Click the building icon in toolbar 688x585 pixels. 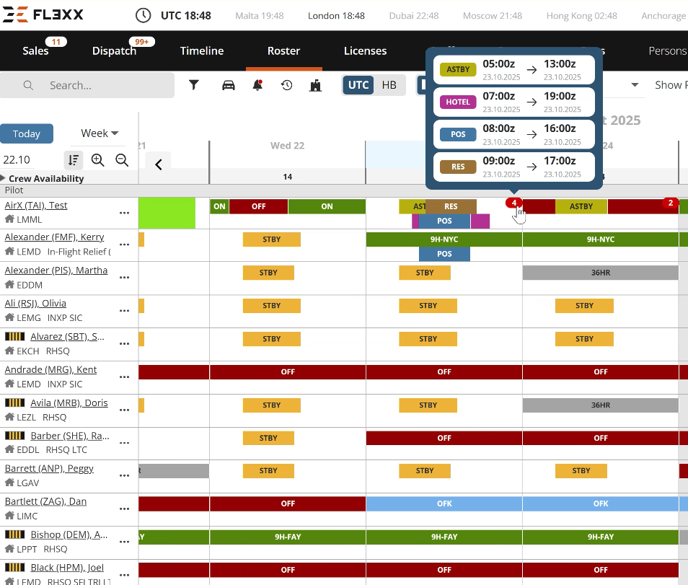[315, 85]
